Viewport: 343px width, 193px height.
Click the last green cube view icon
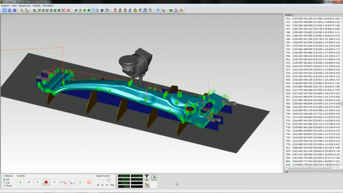point(59,10)
